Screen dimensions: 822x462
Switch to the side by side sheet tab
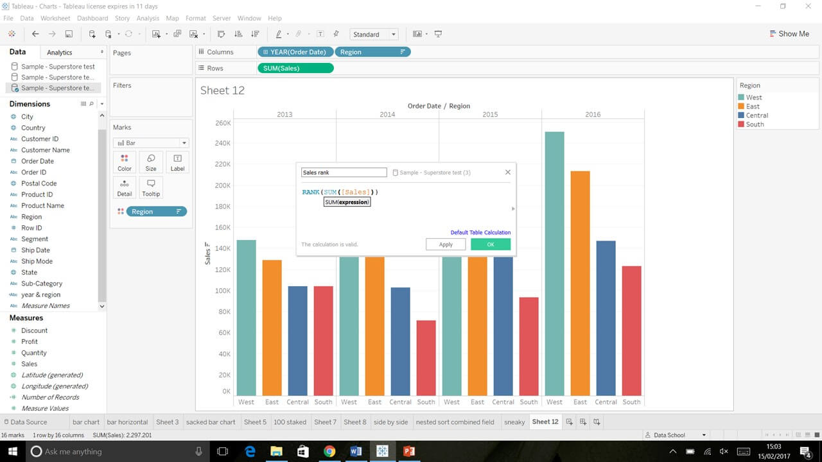click(390, 422)
